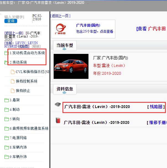Click 广汽丰田-雷凌（Levin）-2019-2020 title in 维修手册 row
This screenshot has width=167, height=168.
96,122
